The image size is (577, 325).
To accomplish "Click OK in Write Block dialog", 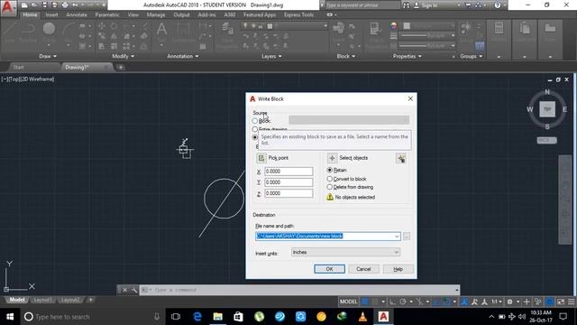I will 329,269.
